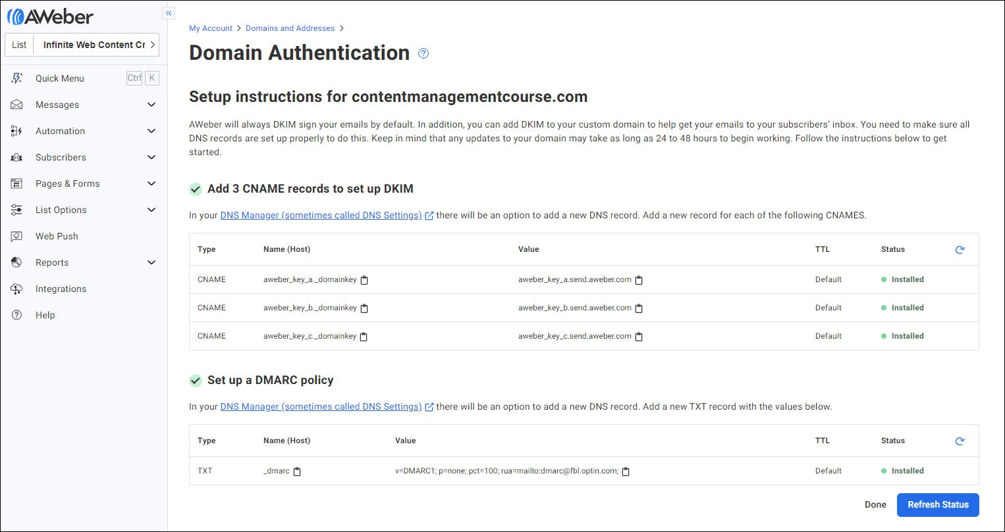Open the Web Push section

click(x=57, y=236)
